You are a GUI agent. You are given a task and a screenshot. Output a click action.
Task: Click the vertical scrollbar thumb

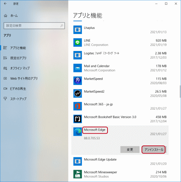coord(180,92)
